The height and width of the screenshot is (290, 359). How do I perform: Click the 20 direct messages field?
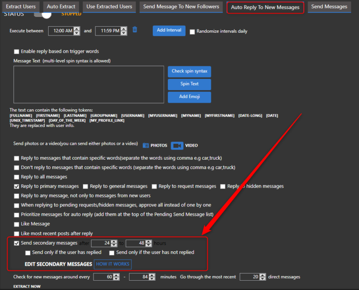pos(250,277)
